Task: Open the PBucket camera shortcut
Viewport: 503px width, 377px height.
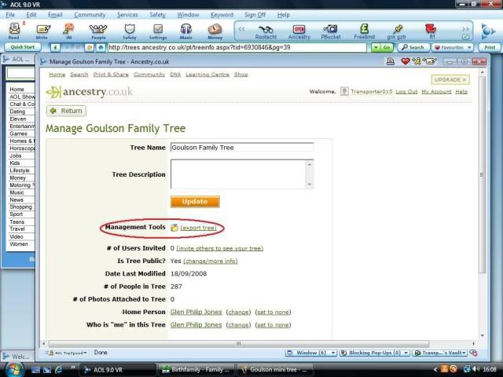Action: tap(331, 31)
